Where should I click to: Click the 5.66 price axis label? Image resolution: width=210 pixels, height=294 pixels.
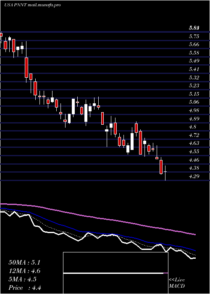[194, 45]
